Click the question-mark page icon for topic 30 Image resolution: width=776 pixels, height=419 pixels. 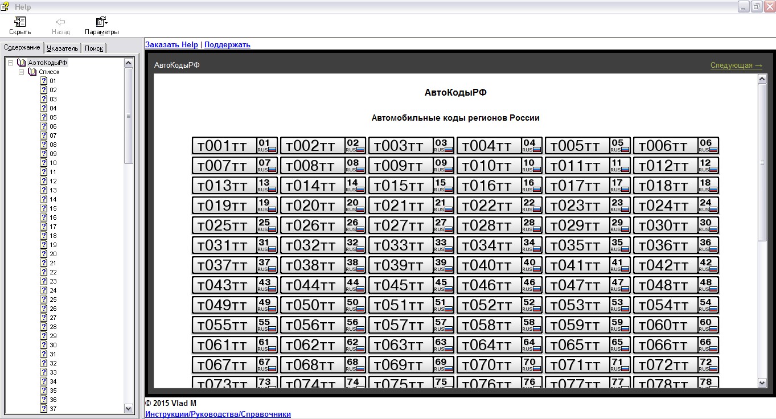tap(44, 345)
